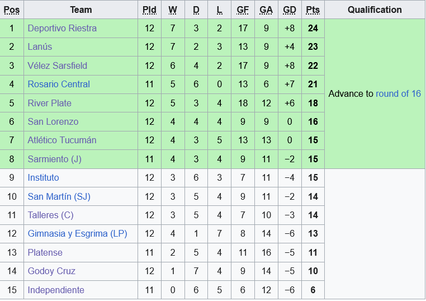This screenshot has width=426, height=301.
Task: Click the Godoy Cruz link
Action: [x=51, y=271]
